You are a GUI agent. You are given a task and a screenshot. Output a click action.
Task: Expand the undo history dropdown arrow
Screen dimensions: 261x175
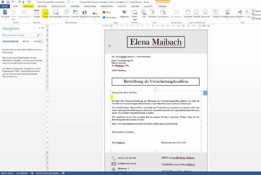16,2
